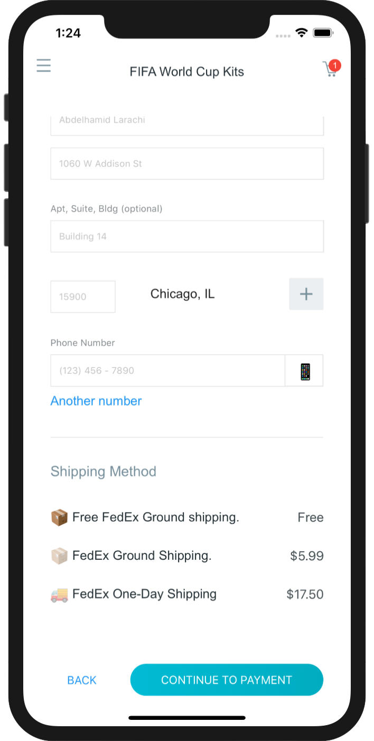The image size is (374, 741).
Task: Tap the delivery truck icon
Action: click(x=59, y=594)
